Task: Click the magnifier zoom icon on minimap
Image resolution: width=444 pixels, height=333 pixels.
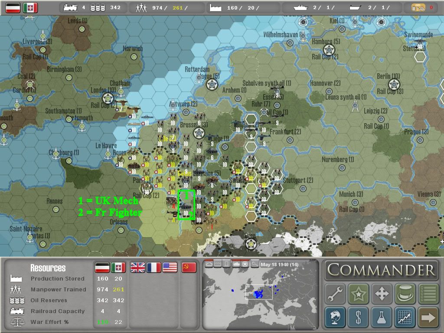Action: pyautogui.click(x=255, y=264)
